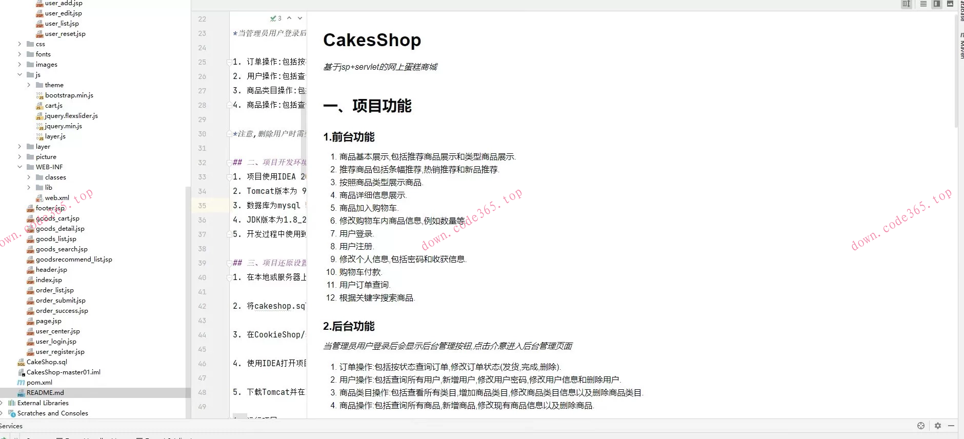Expand External Libraries node
The image size is (964, 439).
click(2, 403)
